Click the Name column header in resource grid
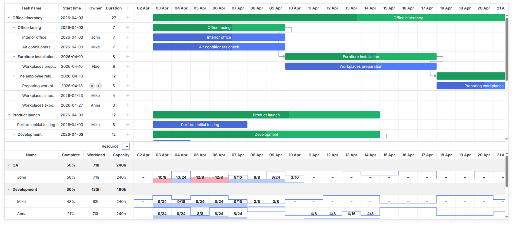This screenshot has height=225, width=513. point(31,155)
